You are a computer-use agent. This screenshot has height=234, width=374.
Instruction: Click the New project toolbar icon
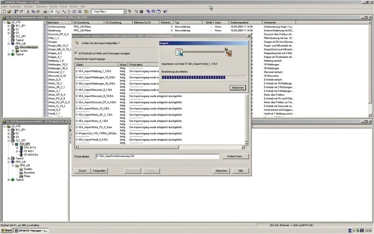click(x=3, y=11)
